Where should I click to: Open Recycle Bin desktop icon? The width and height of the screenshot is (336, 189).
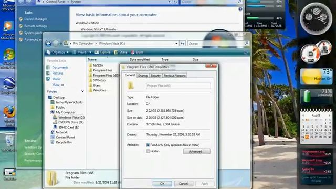[9, 143]
